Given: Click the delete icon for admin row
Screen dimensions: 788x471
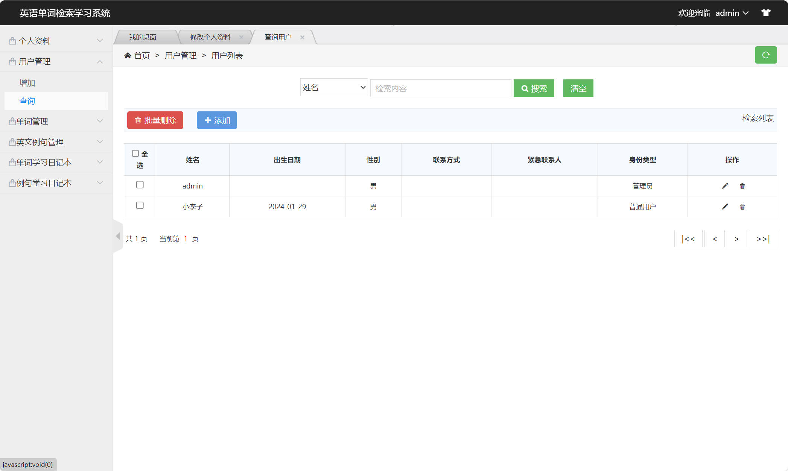Looking at the screenshot, I should coord(742,185).
